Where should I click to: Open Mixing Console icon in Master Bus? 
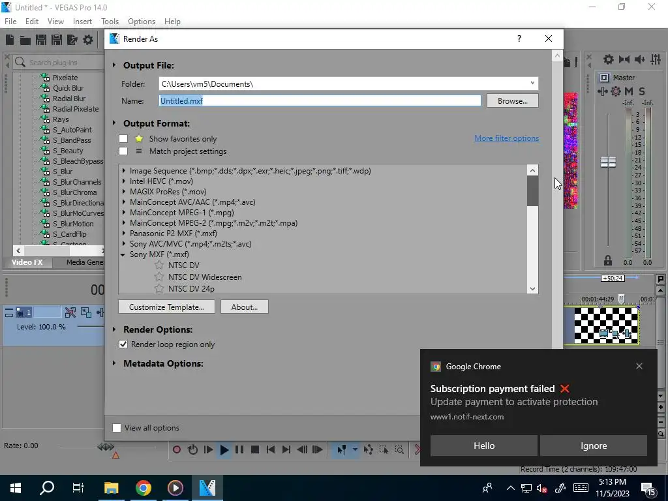point(656,59)
